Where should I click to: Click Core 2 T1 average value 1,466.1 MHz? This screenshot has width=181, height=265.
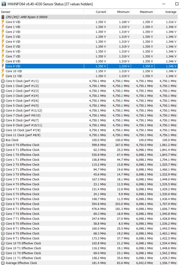168,169
